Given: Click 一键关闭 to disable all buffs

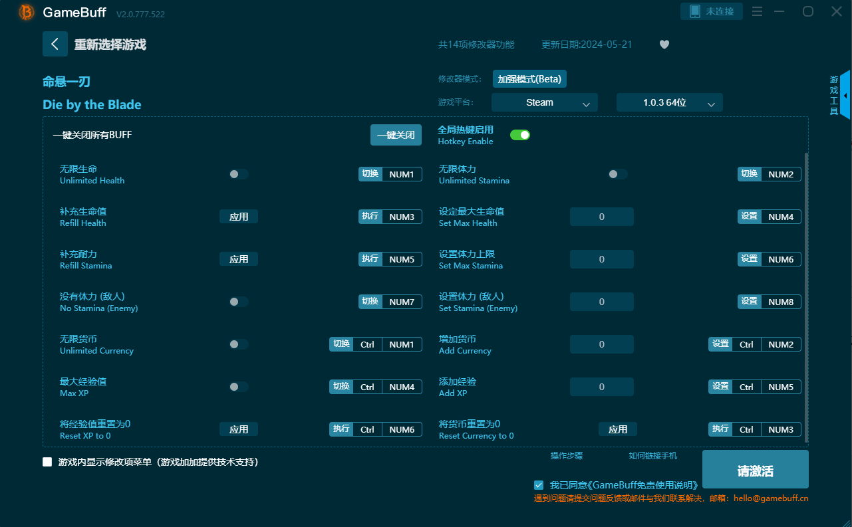Looking at the screenshot, I should 396,135.
